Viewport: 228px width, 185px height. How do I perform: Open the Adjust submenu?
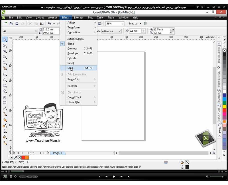pyautogui.click(x=78, y=22)
